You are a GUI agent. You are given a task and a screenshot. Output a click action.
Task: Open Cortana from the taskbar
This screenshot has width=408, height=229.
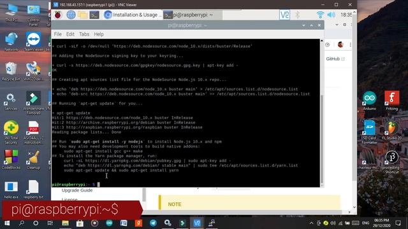point(36,223)
